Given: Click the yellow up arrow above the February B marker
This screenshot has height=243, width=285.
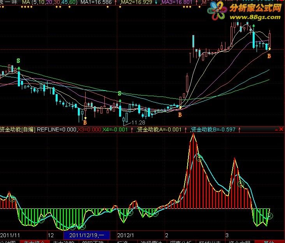Looking at the screenshot, I should point(180,107).
